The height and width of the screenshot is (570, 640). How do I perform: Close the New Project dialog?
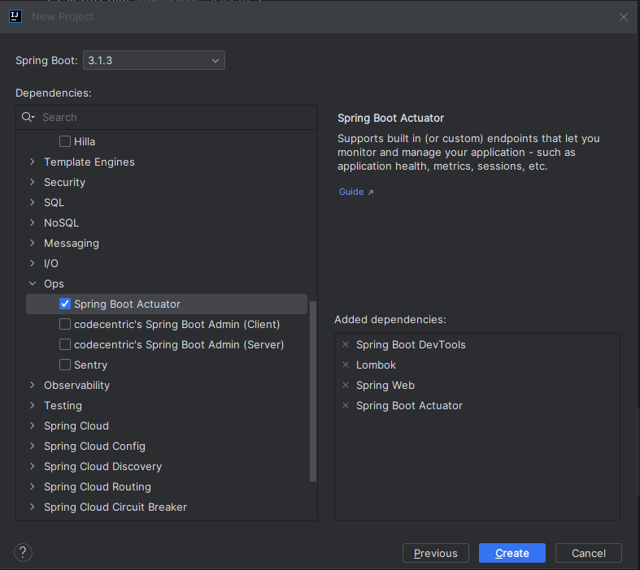coord(623,17)
